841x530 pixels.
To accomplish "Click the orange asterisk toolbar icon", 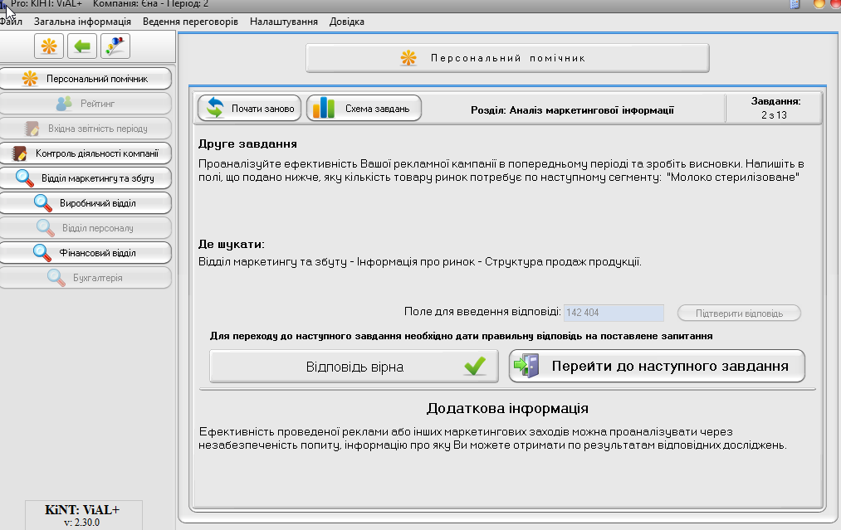I will point(49,46).
